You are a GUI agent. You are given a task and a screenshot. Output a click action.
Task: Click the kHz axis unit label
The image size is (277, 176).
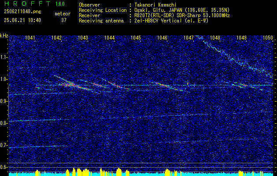coord(4,36)
